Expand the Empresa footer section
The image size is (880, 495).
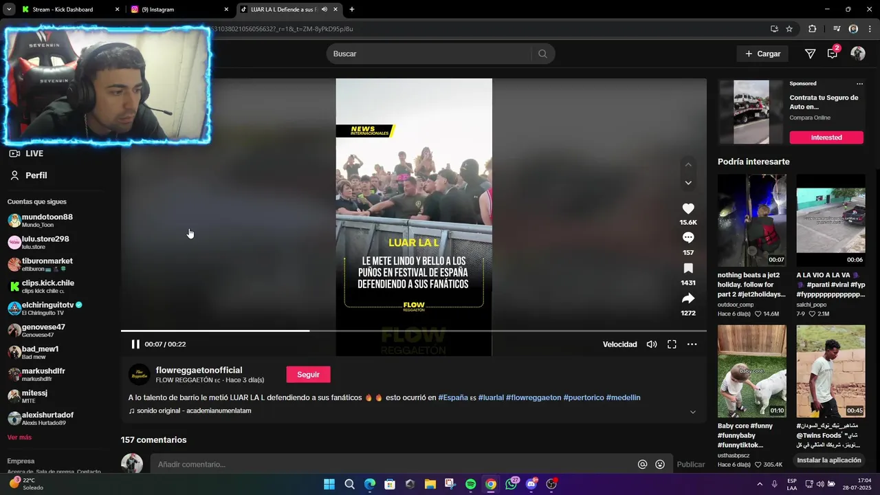tap(21, 461)
